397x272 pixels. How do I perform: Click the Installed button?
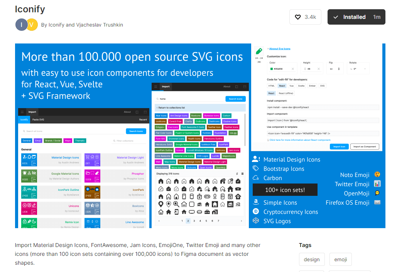pyautogui.click(x=356, y=17)
